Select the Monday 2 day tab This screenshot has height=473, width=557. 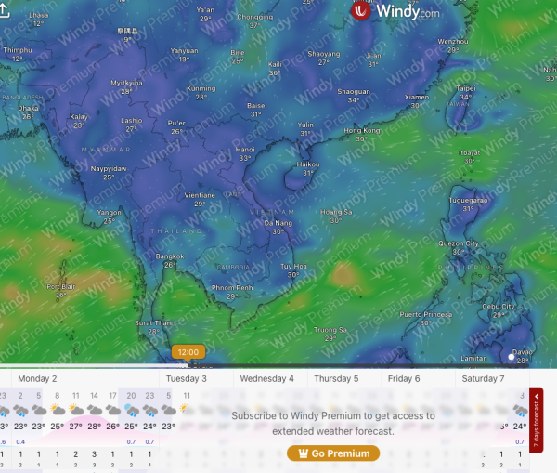coord(38,379)
